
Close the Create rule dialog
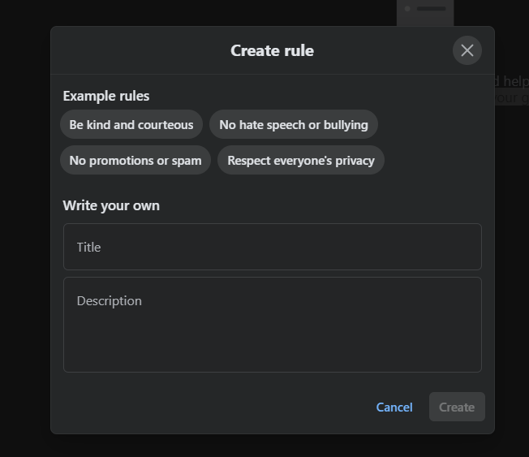click(467, 50)
